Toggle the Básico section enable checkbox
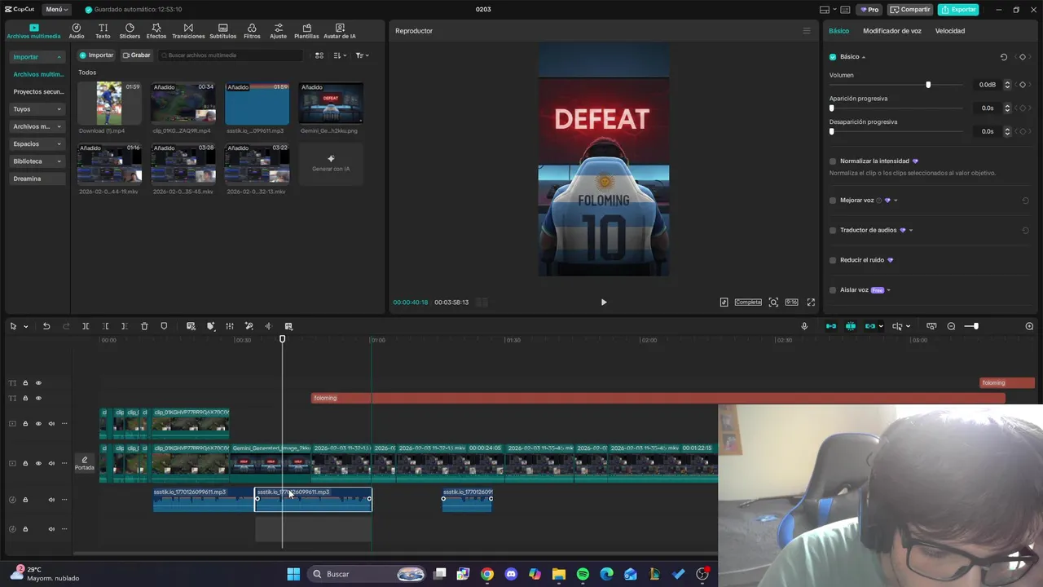This screenshot has height=587, width=1043. (x=833, y=57)
